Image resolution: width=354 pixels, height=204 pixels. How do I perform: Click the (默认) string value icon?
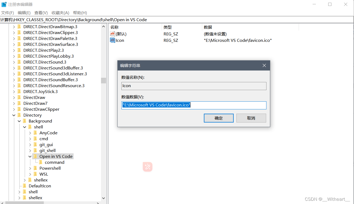tap(113, 34)
